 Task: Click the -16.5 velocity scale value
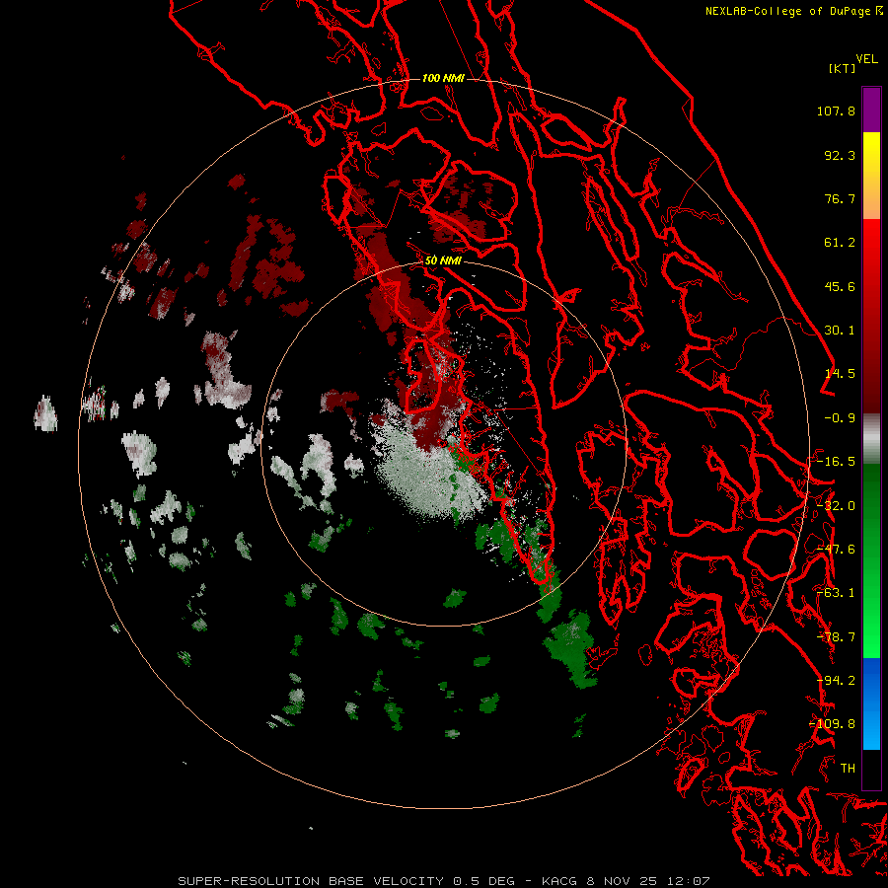coord(836,462)
